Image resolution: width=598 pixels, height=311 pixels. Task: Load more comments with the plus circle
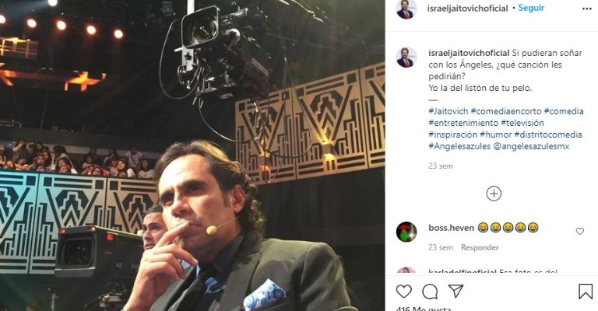click(494, 194)
